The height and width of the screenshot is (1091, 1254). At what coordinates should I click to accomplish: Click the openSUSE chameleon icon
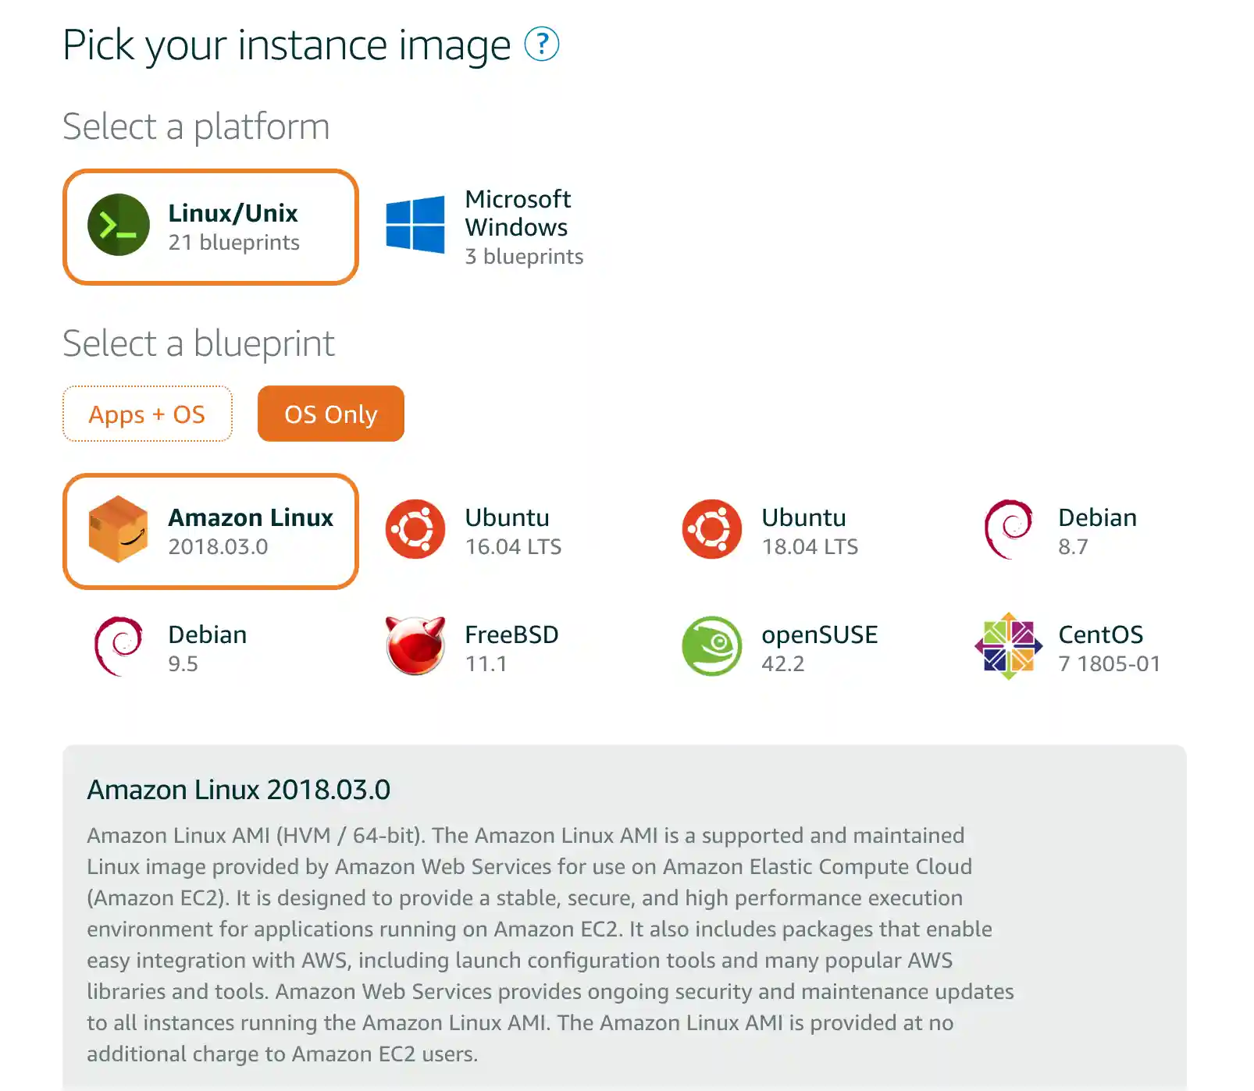click(x=711, y=645)
